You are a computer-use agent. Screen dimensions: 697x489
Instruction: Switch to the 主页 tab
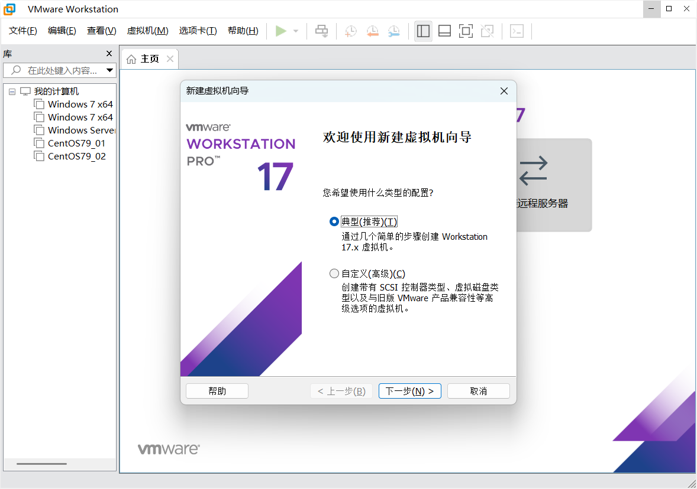(x=150, y=59)
